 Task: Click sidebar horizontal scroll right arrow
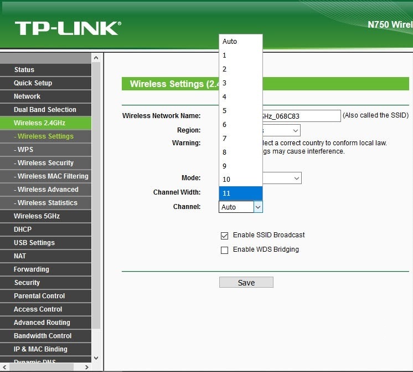tap(87, 367)
